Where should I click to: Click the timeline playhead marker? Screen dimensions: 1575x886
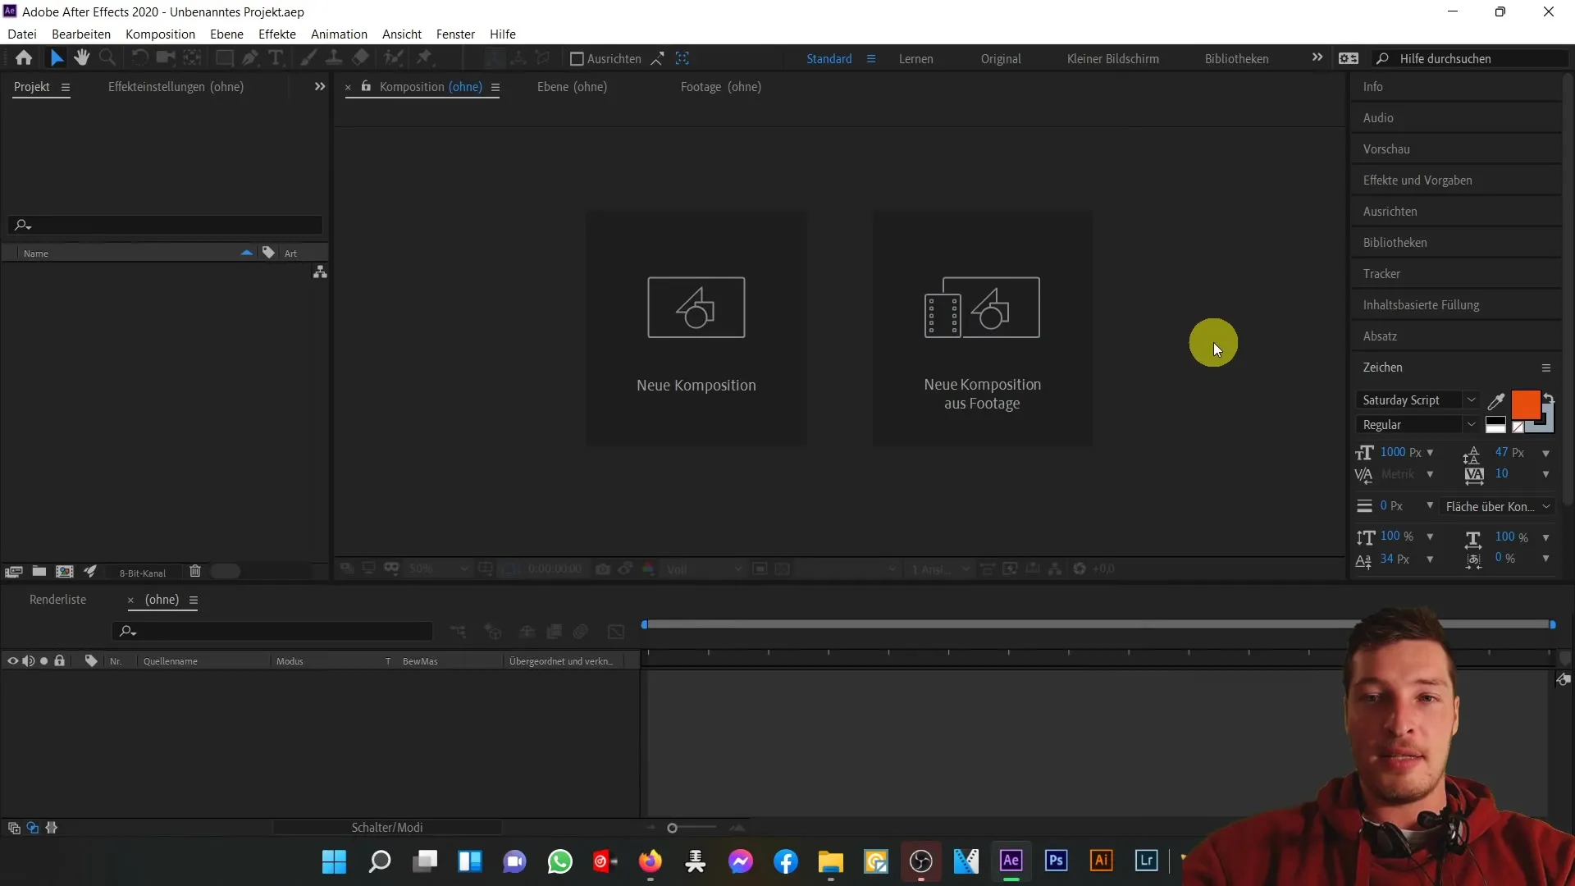645,625
